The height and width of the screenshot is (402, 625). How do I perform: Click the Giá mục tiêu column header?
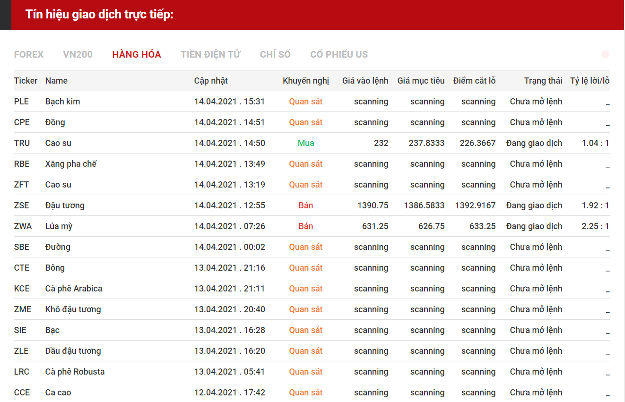click(421, 81)
